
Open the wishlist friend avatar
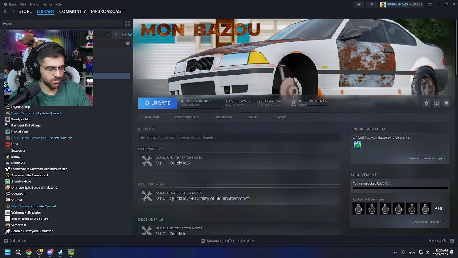357,145
